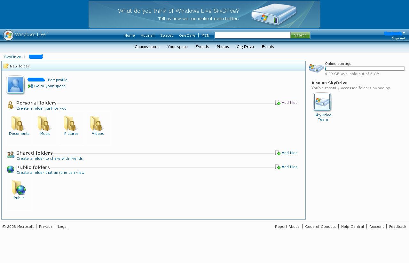Open the Pictures locked folder icon
This screenshot has width=409, height=263.
coord(71,124)
